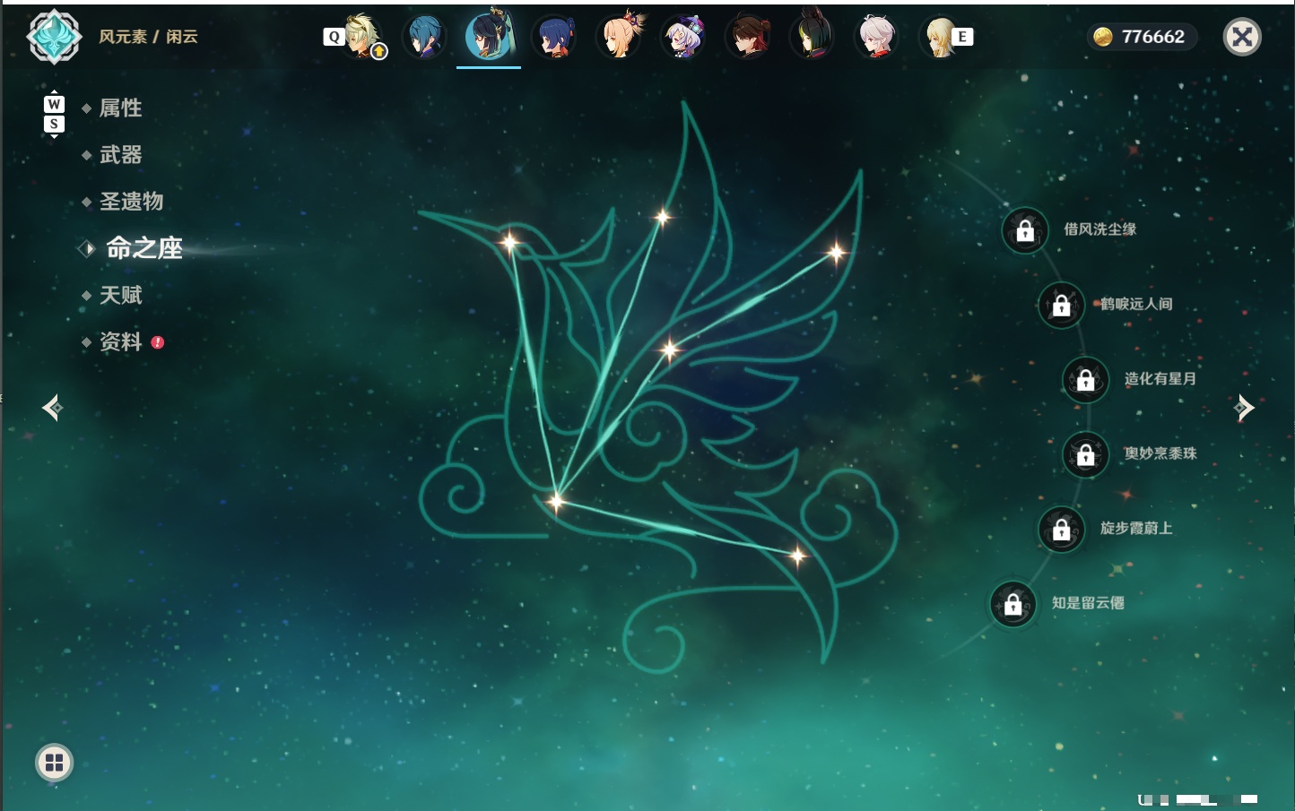
Task: Click the 知是留云僊 label
Action: (x=1088, y=603)
